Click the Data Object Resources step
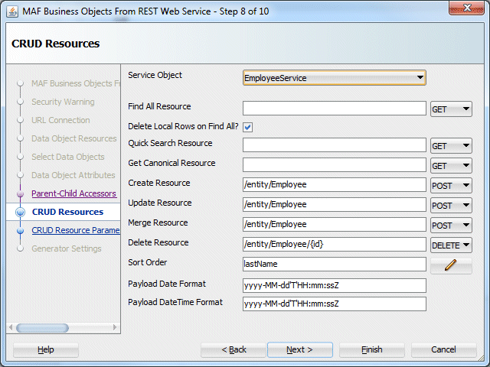The image size is (490, 367). 74,138
